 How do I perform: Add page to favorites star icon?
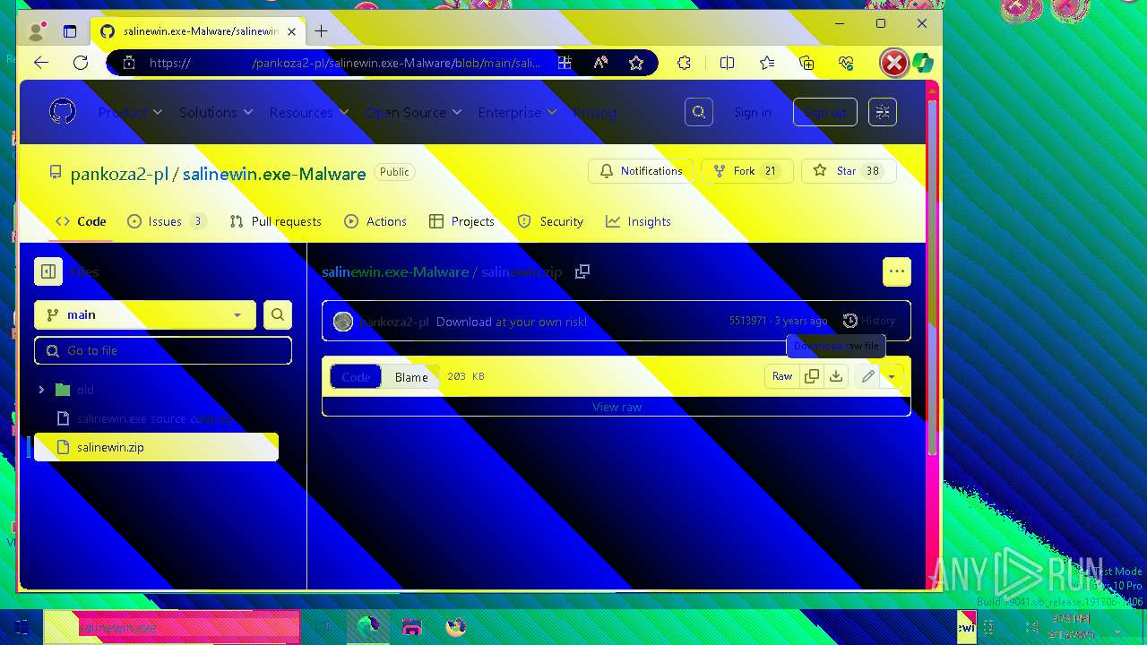tap(636, 63)
